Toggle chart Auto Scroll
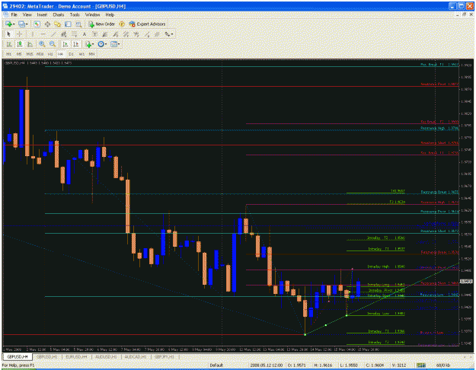Viewport: 476px width, 370px height. pyautogui.click(x=65, y=44)
